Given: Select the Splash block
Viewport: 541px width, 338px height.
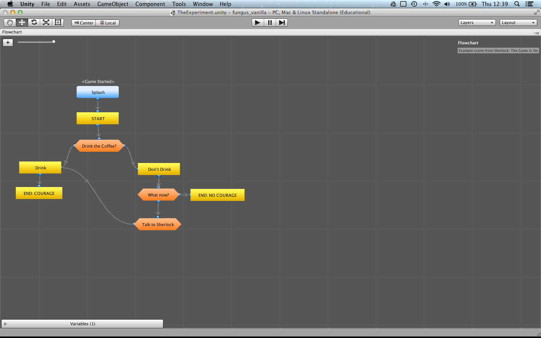Looking at the screenshot, I should 98,92.
